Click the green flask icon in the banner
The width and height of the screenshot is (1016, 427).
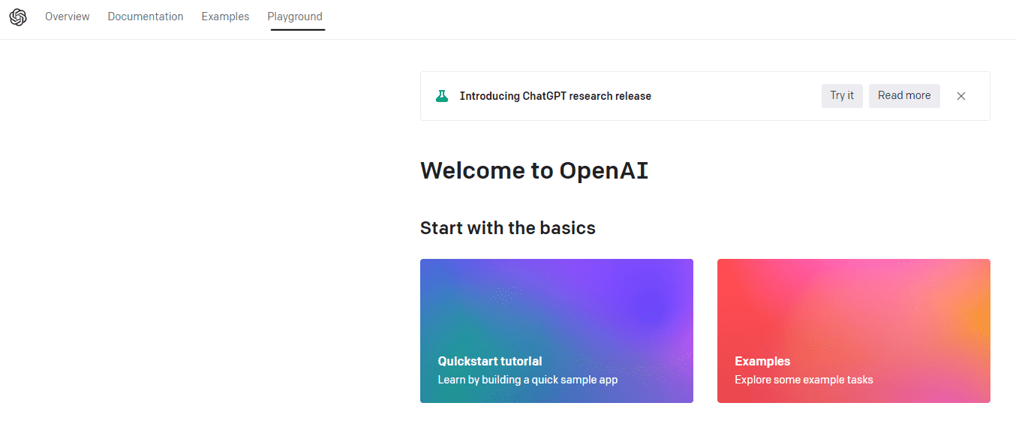click(442, 96)
